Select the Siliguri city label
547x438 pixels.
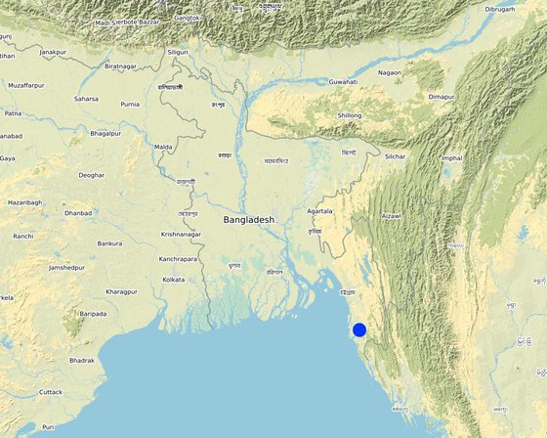tap(178, 53)
